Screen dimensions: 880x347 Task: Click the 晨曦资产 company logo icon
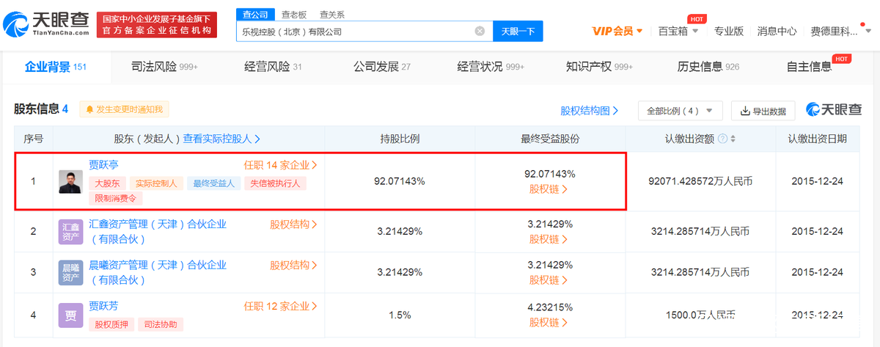(70, 272)
